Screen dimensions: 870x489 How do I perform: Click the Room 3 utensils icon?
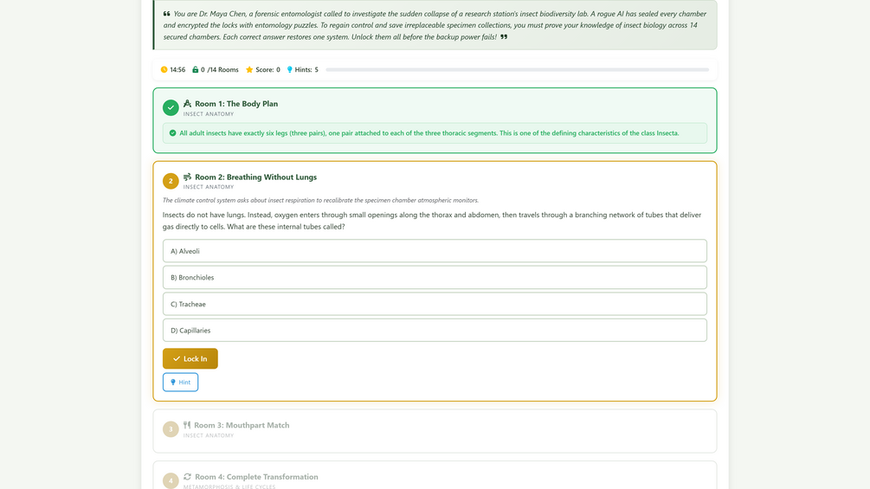point(187,425)
